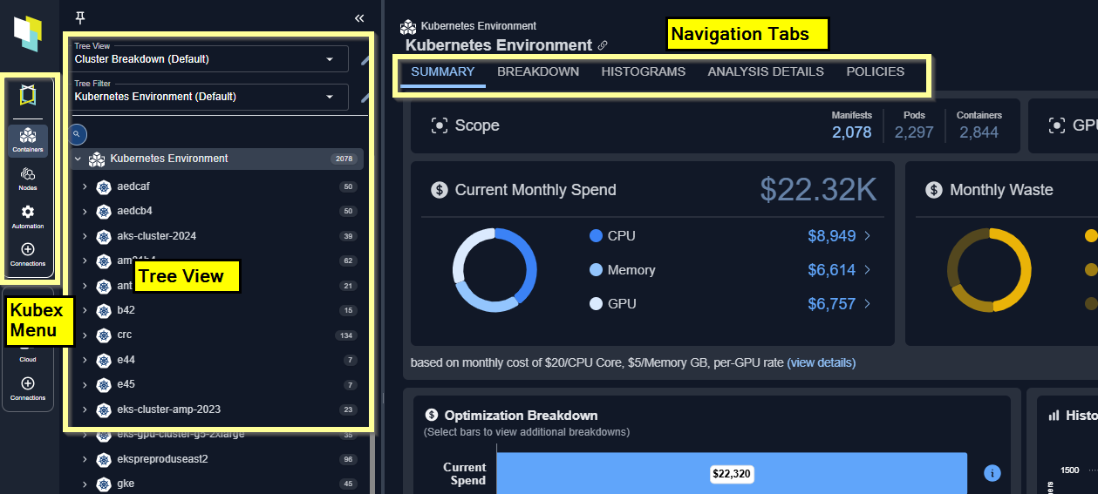Open Connections under the Cloud menu
Image resolution: width=1098 pixels, height=494 pixels.
tap(28, 389)
